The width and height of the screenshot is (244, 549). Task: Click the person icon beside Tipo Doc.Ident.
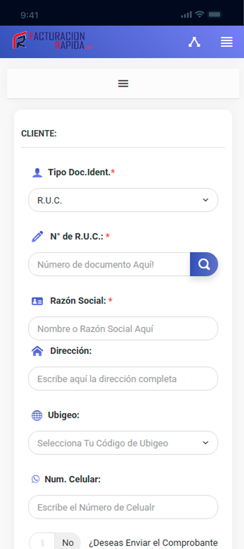(x=37, y=173)
